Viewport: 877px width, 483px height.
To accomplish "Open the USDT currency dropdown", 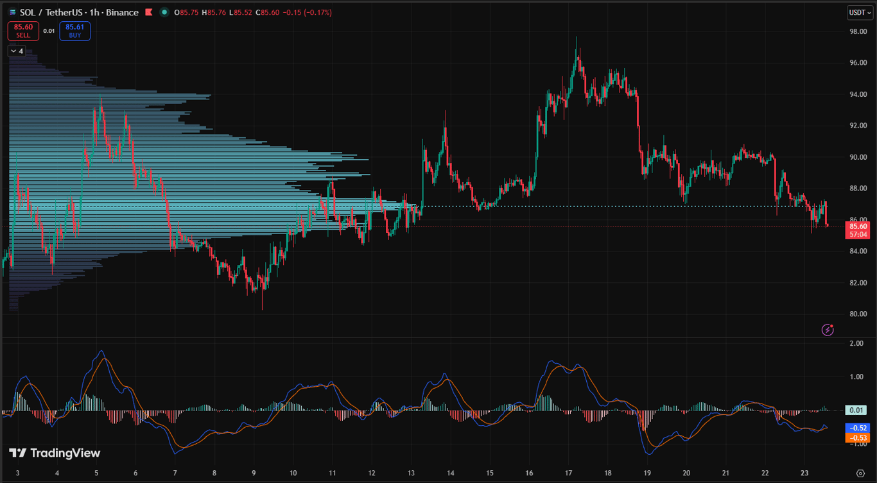I will (860, 12).
